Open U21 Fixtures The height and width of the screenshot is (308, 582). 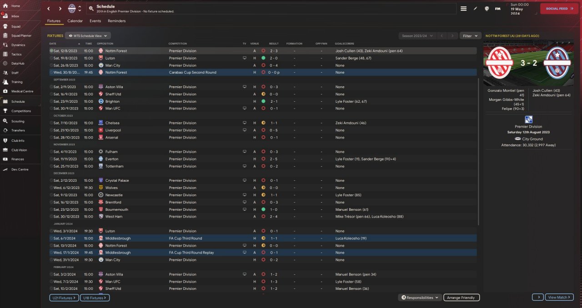(64, 298)
